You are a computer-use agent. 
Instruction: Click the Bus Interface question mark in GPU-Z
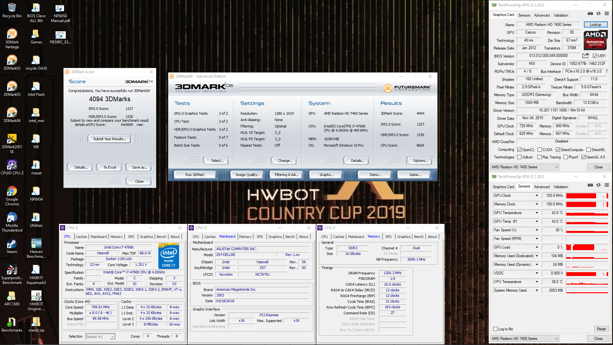pos(607,71)
